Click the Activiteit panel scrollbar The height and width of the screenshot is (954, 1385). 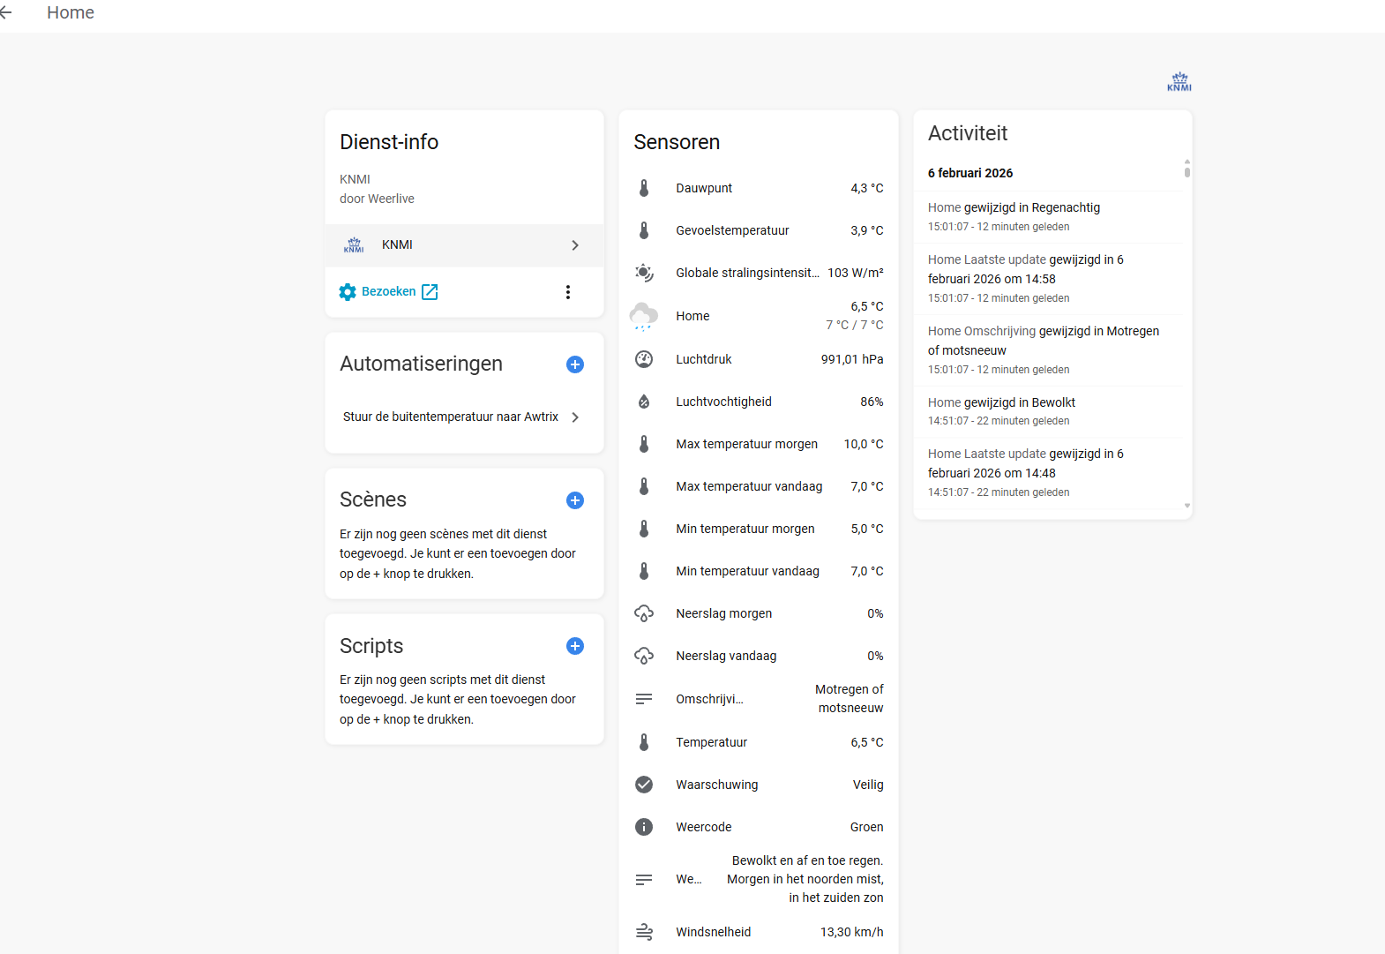(x=1187, y=169)
